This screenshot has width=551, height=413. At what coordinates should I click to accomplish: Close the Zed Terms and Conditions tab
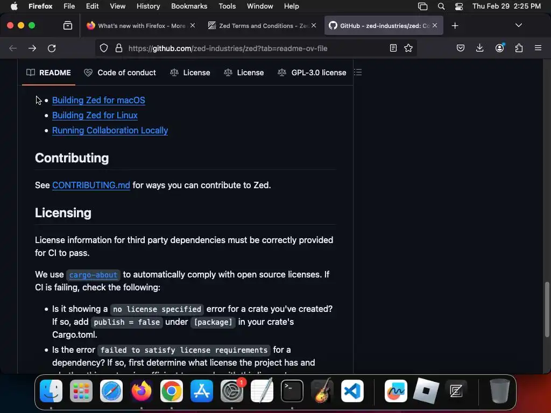[314, 25]
